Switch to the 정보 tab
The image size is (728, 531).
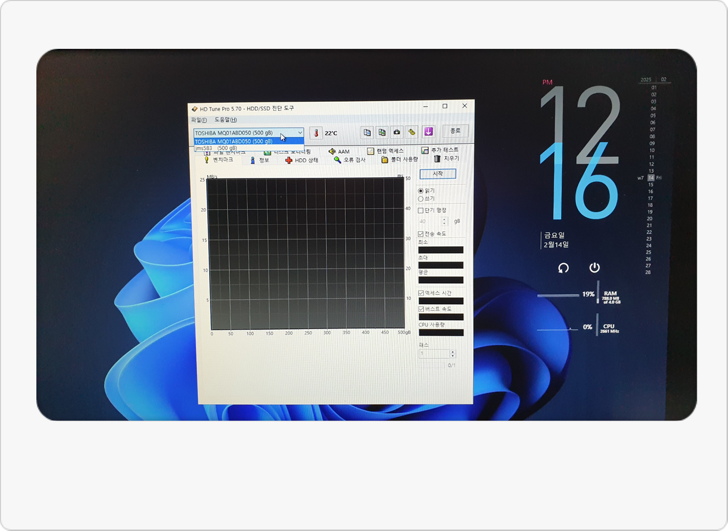259,160
